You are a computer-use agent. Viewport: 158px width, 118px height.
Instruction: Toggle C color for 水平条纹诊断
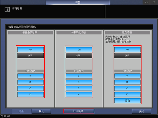[x=79, y=88]
